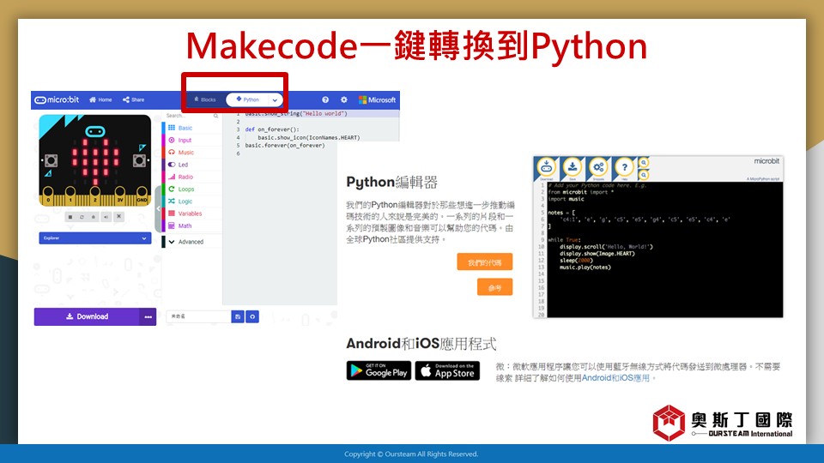The height and width of the screenshot is (463, 824).
Task: Collapse the simulator with the side arrow handle
Action: (158, 208)
